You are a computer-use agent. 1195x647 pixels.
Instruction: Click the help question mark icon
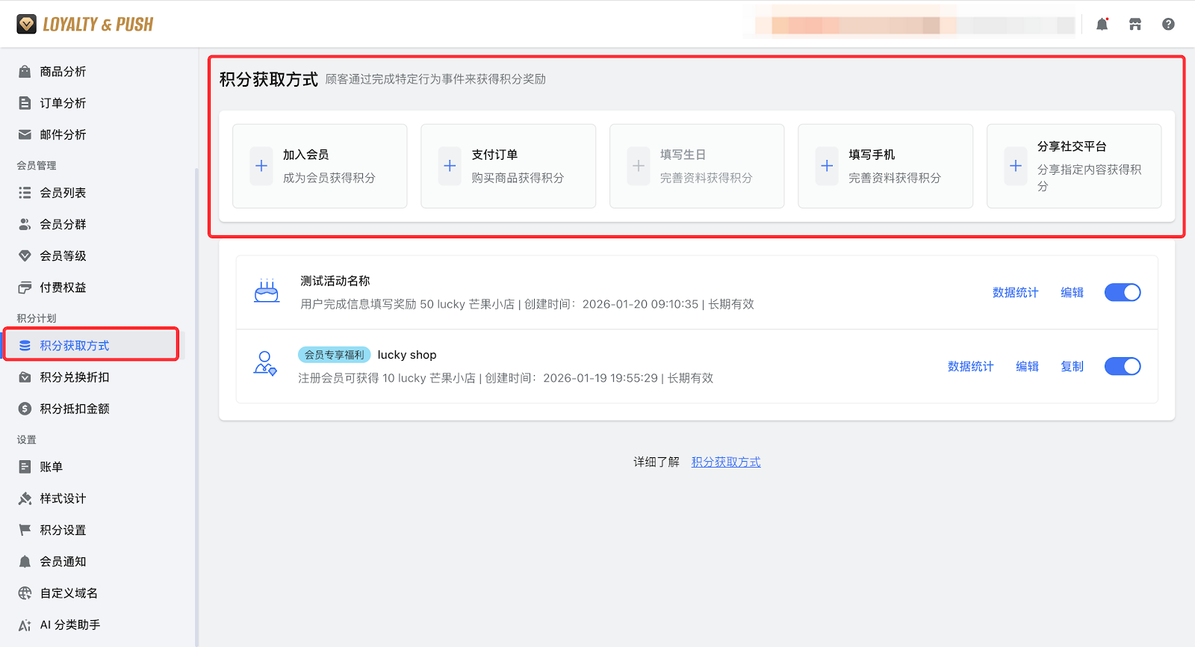pos(1168,25)
